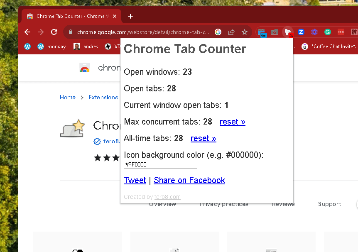Close the Chrome Tab Counter browser tab
Viewport: 358px width, 252px height.
pyautogui.click(x=115, y=16)
